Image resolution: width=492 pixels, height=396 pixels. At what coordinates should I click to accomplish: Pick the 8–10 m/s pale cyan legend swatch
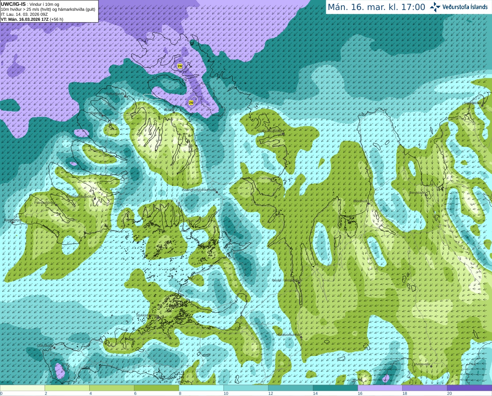click(x=201, y=388)
